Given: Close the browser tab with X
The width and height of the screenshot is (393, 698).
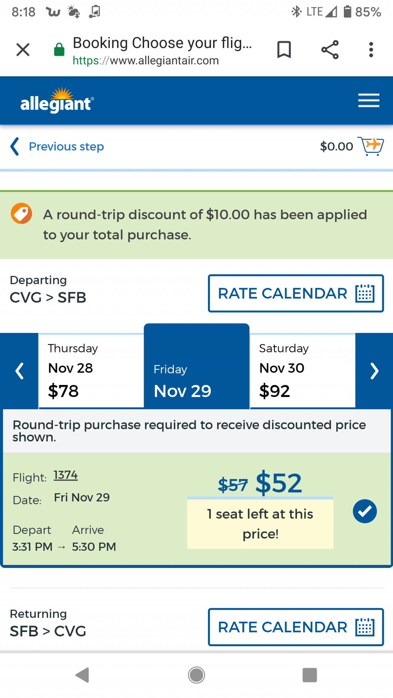Looking at the screenshot, I should [23, 49].
